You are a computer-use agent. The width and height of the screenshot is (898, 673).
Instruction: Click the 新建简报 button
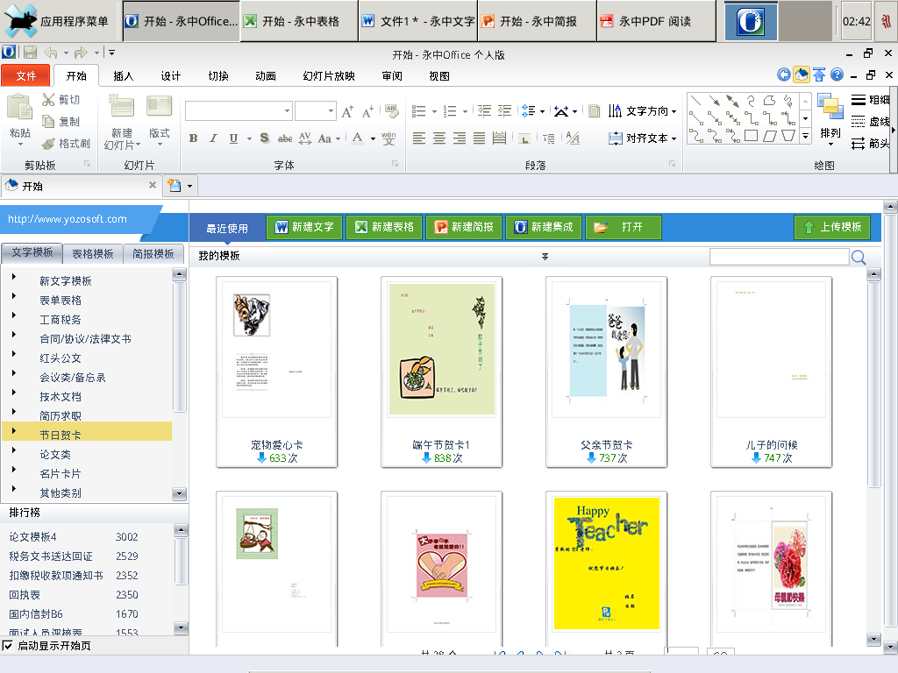point(464,227)
